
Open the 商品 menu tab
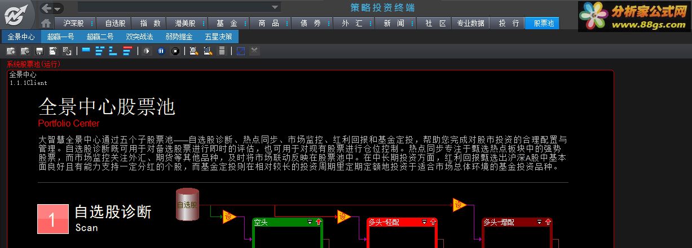tap(269, 23)
